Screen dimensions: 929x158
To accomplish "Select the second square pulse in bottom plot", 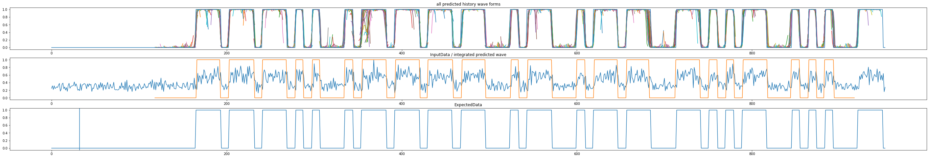I will [x=241, y=110].
